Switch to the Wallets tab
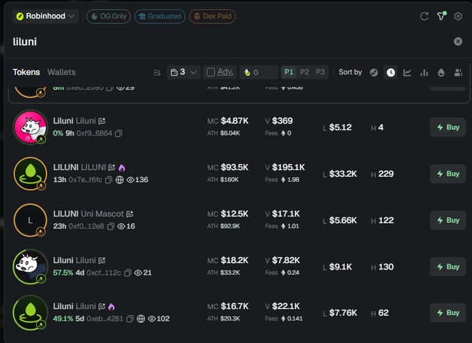The width and height of the screenshot is (472, 343). pyautogui.click(x=61, y=72)
